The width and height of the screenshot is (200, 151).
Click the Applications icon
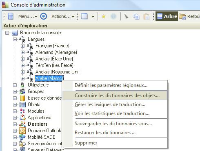pos(22,118)
